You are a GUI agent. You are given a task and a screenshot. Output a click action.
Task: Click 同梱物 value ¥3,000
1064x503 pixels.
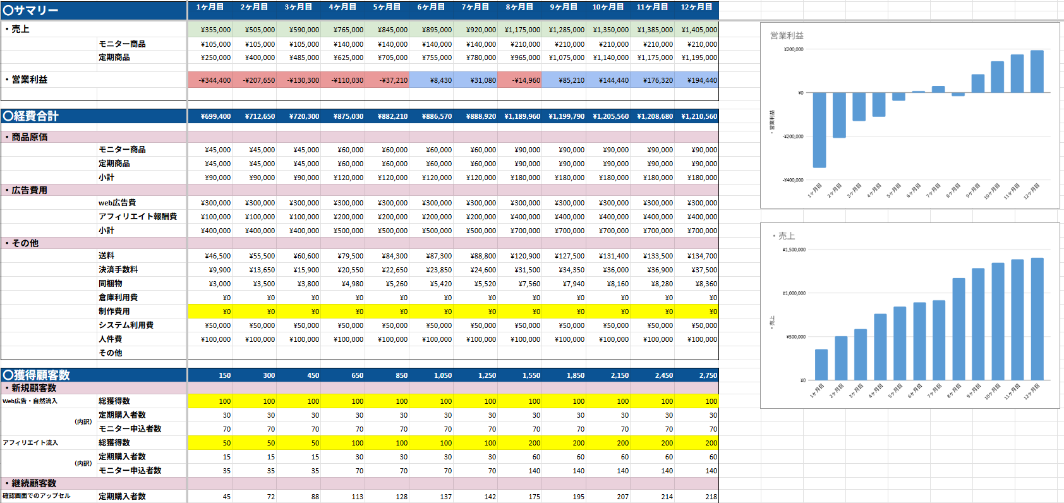[x=210, y=284]
